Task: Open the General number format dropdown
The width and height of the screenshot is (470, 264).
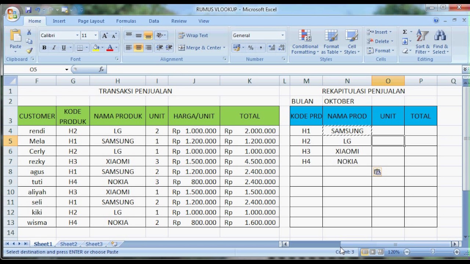Action: [x=282, y=36]
